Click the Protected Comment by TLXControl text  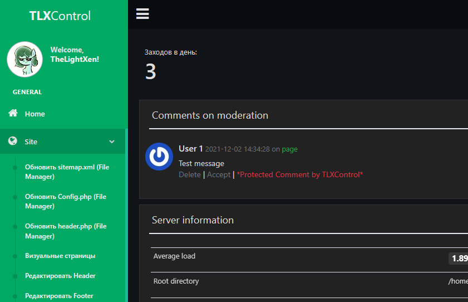click(299, 174)
